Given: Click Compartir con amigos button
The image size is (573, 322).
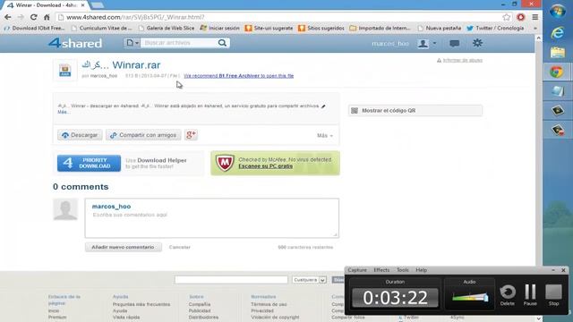Looking at the screenshot, I should pyautogui.click(x=143, y=135).
